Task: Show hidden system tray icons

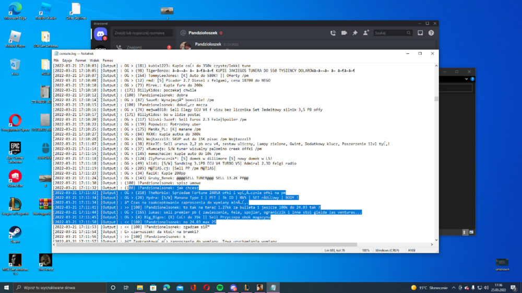Action: coord(454,288)
